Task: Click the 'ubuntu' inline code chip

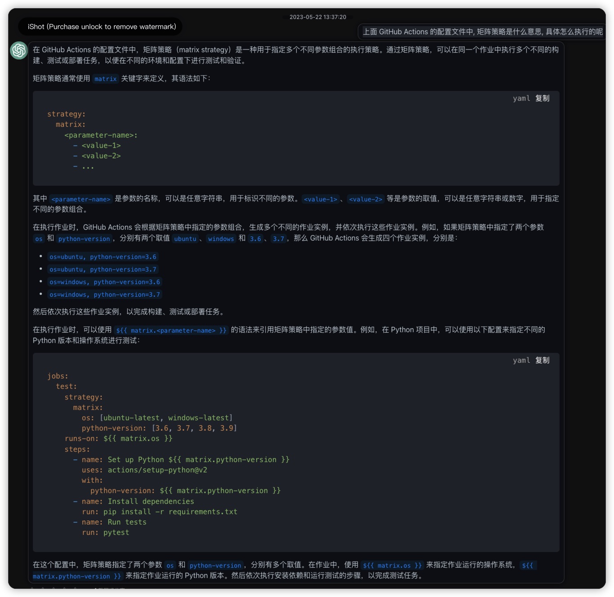Action: coord(185,239)
